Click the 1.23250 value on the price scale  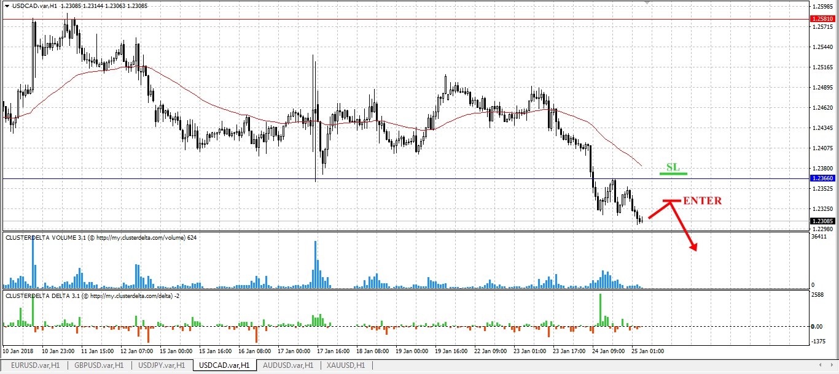point(822,209)
